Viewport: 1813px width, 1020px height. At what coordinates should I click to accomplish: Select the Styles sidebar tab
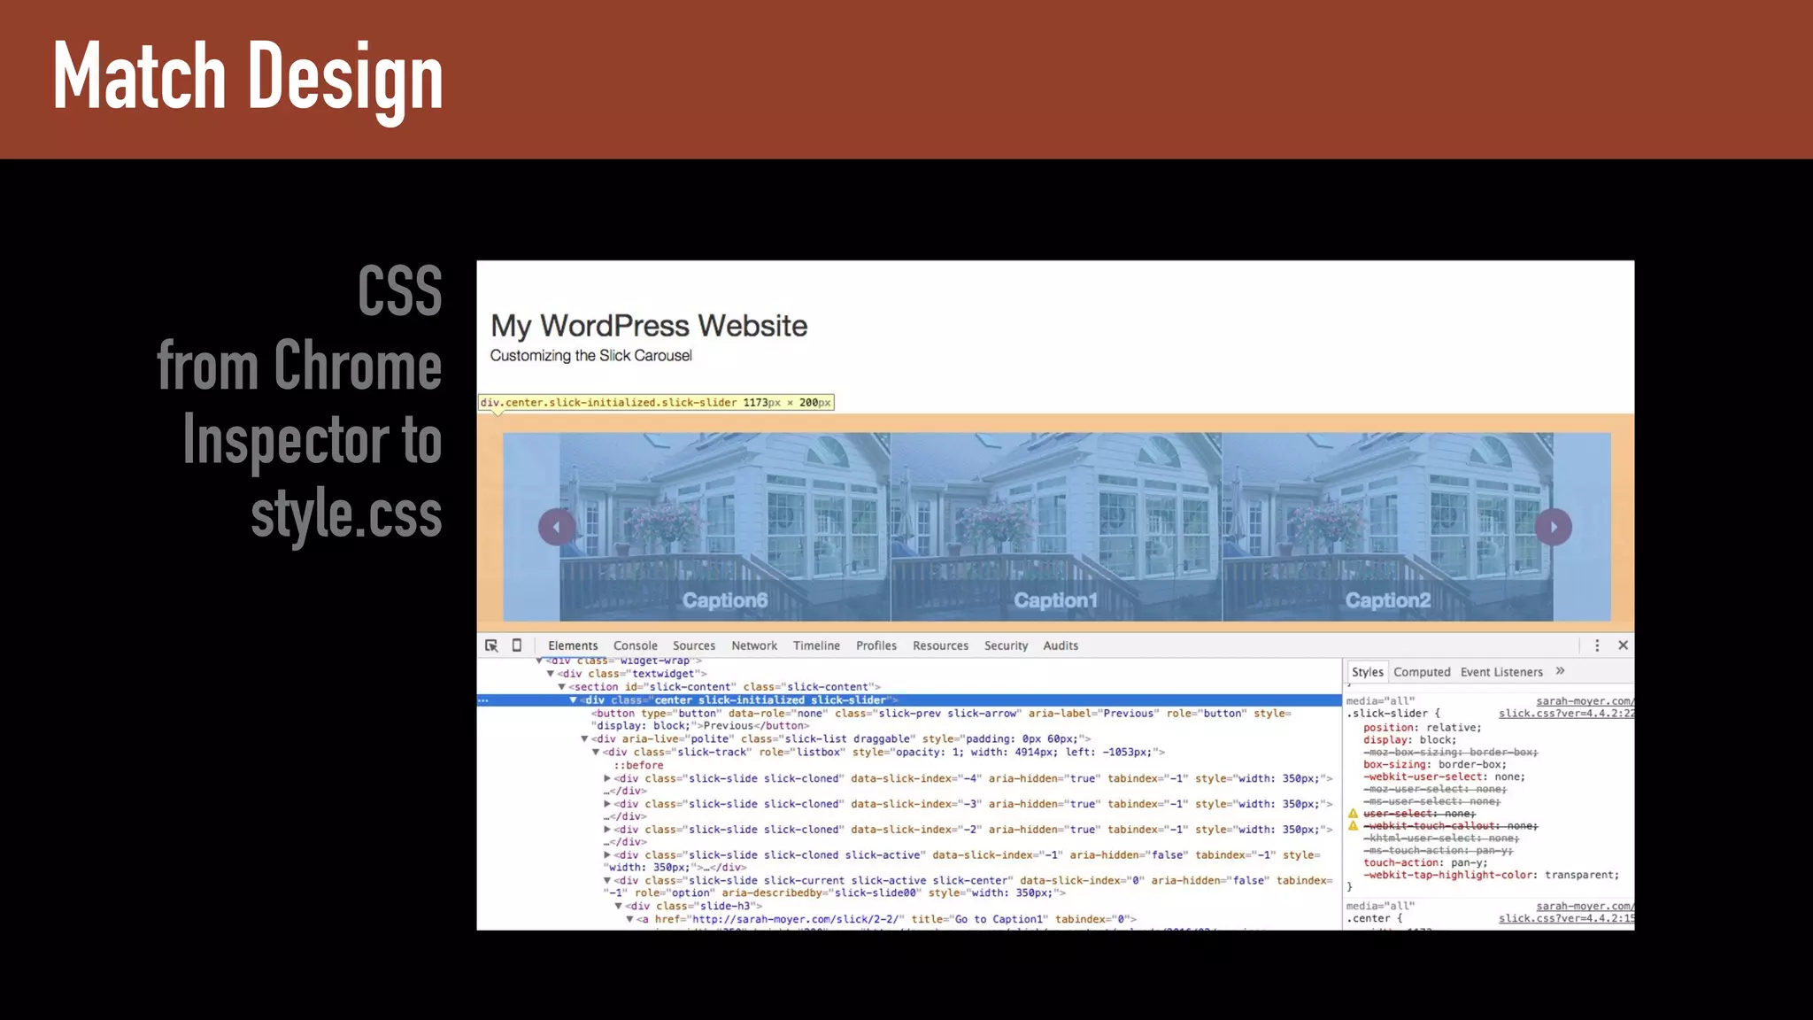[1367, 672]
